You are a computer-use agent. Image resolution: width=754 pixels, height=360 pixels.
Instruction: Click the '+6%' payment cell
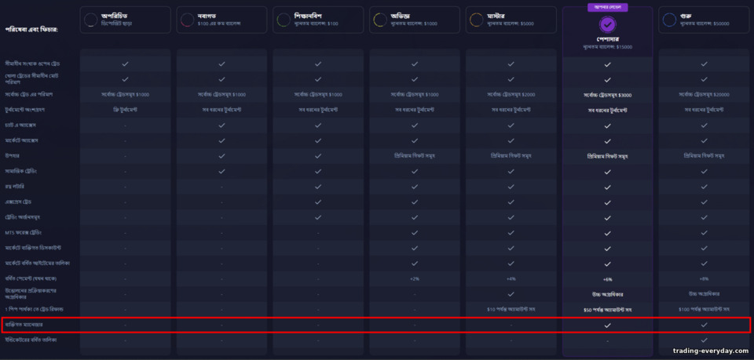coord(607,279)
